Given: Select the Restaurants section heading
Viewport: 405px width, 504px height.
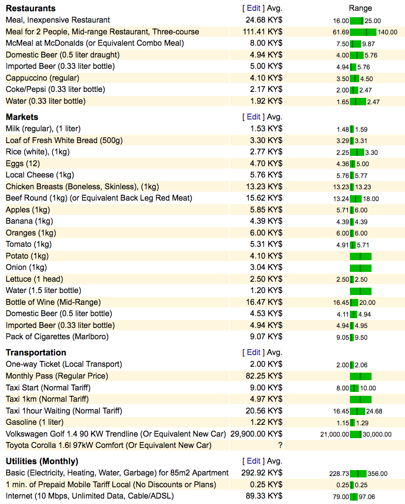Looking at the screenshot, I should click(x=31, y=8).
